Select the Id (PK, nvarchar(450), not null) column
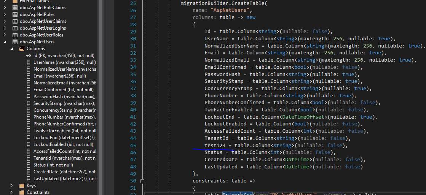This screenshot has height=195, width=426. pos(64,55)
